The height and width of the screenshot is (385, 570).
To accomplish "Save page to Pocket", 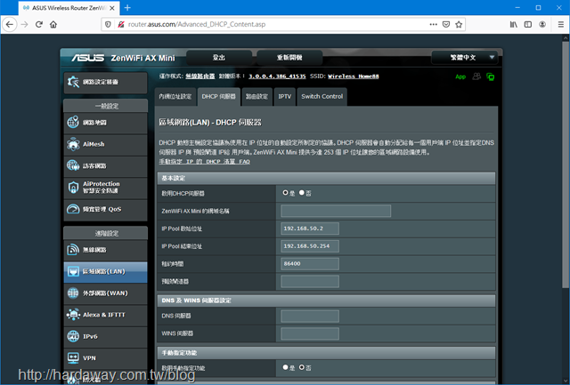I will tap(446, 24).
